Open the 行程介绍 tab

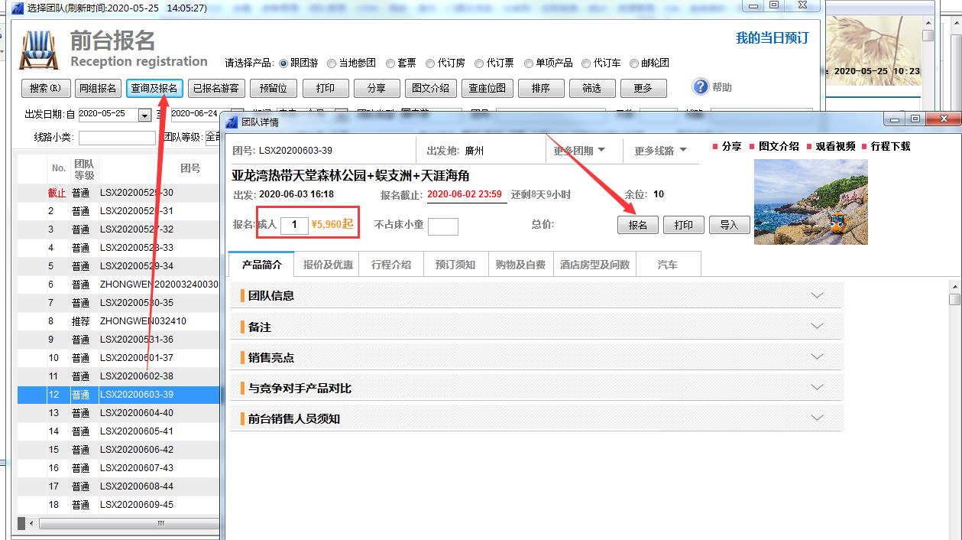[391, 265]
